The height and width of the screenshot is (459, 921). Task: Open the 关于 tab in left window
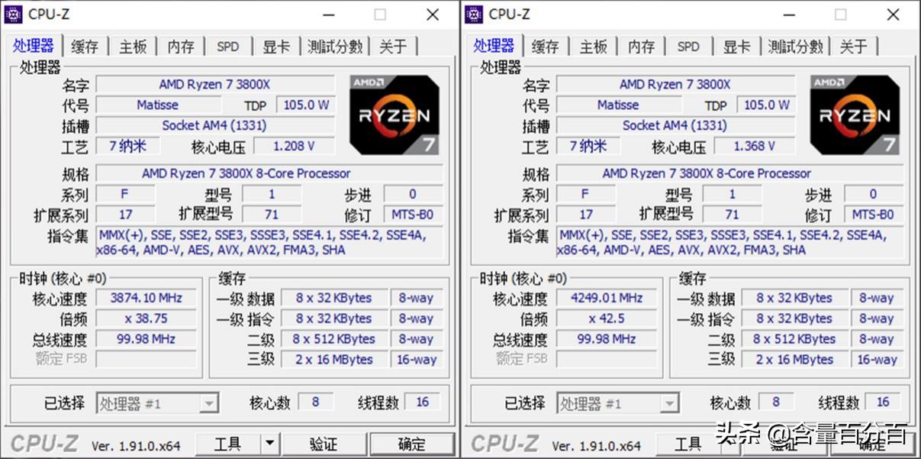tap(394, 46)
